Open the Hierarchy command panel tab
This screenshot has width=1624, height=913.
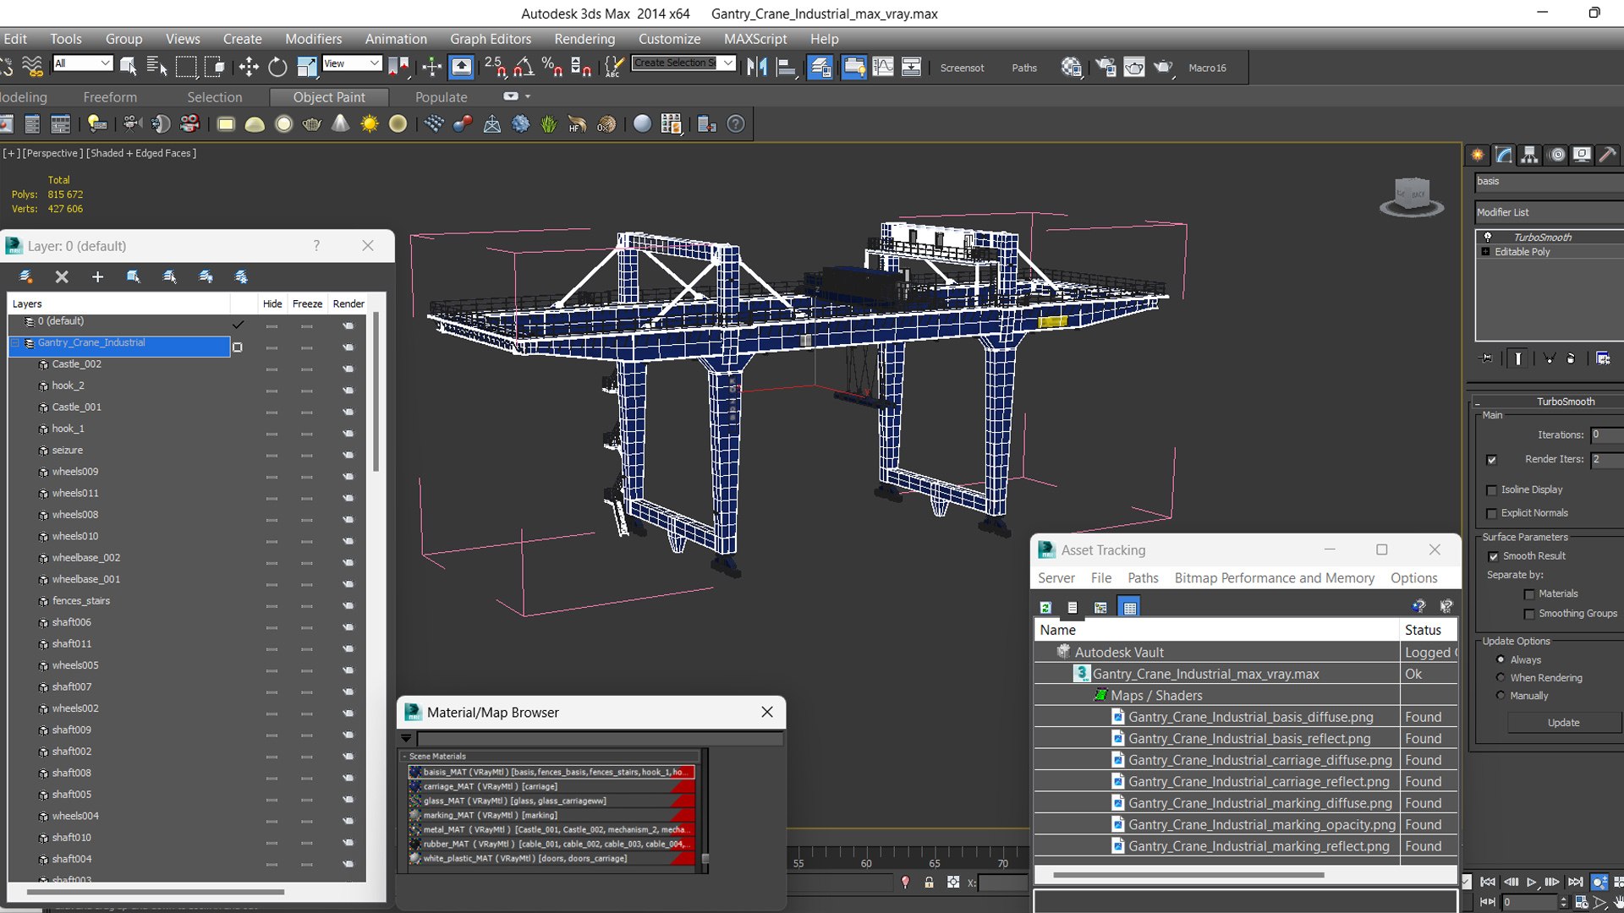point(1529,155)
